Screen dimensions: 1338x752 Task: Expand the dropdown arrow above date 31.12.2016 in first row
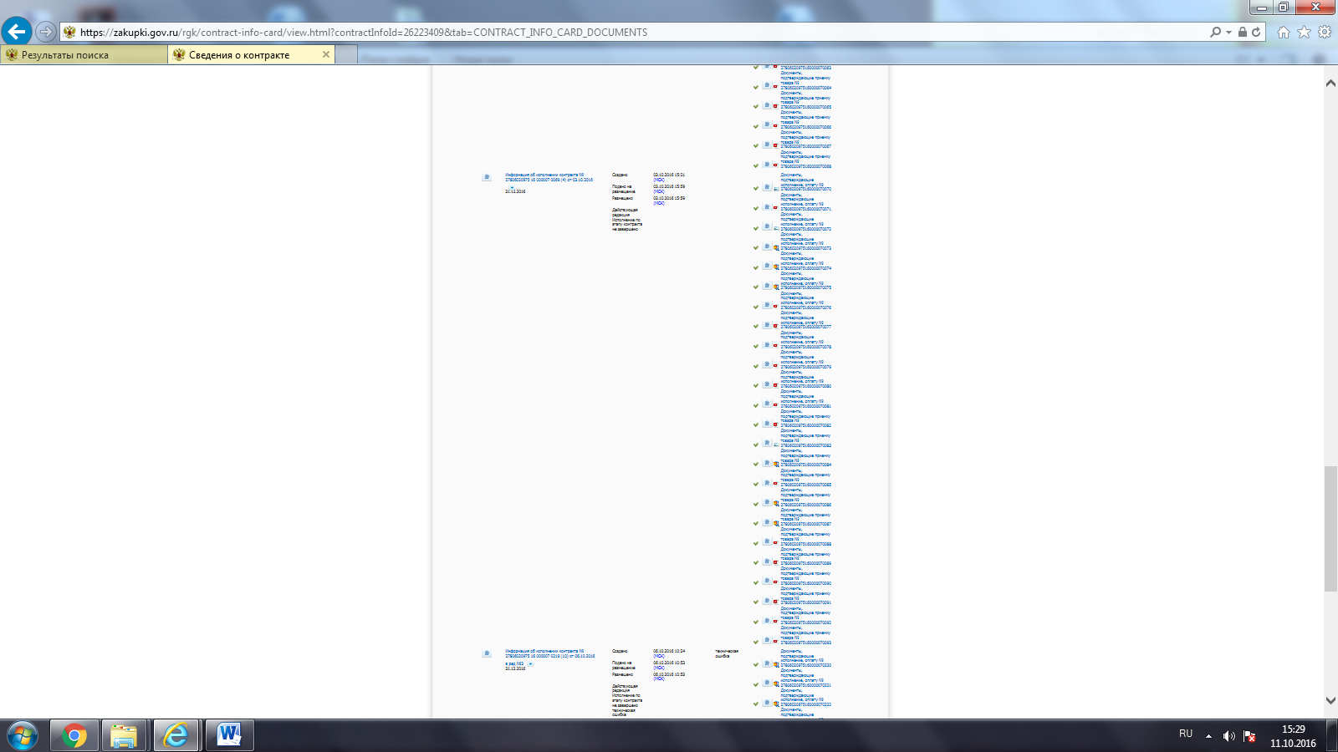(512, 187)
